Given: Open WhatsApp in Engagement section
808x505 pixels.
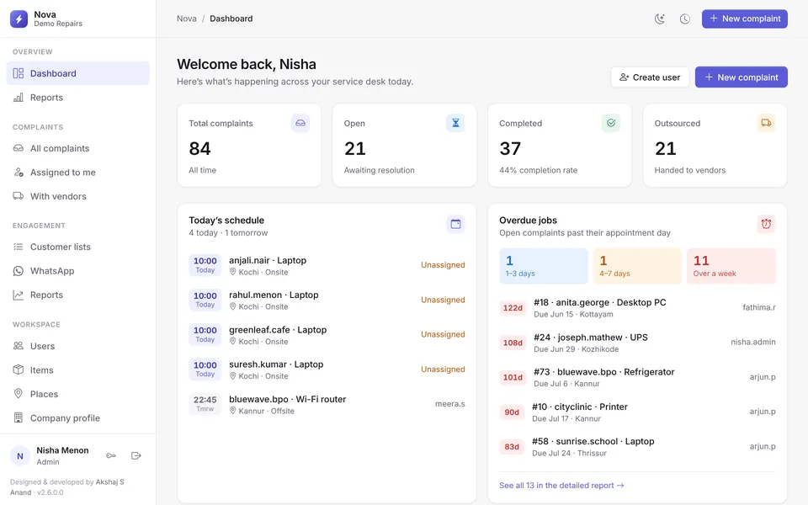Looking at the screenshot, I should click(x=77, y=271).
